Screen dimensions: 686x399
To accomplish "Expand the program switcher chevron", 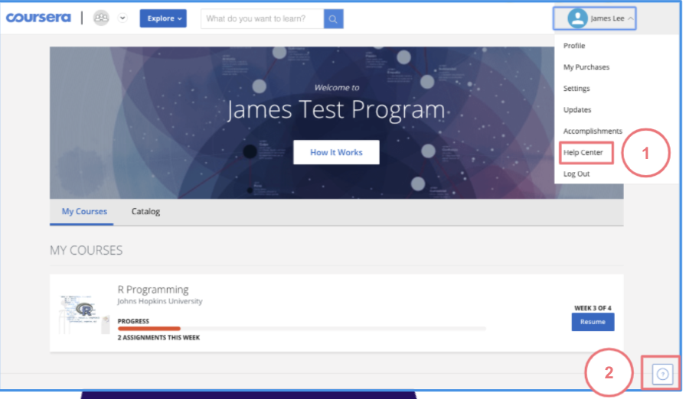I will click(122, 18).
